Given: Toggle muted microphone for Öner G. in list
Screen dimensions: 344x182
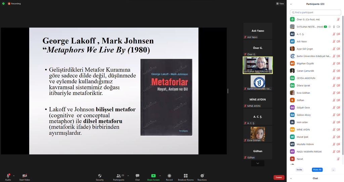Looking at the screenshot, I should click(x=338, y=19).
